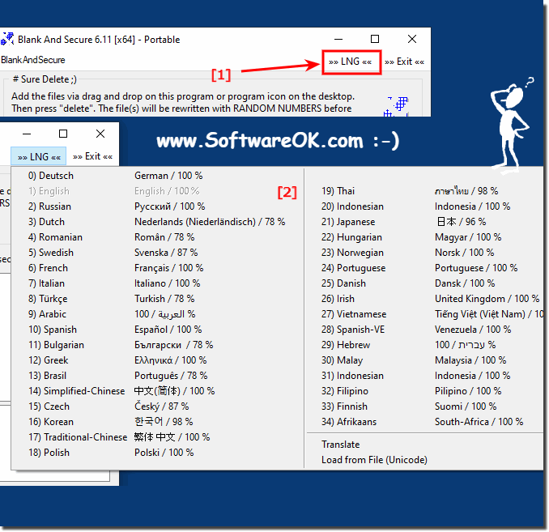Pick 29) Hebrew language

(424, 345)
